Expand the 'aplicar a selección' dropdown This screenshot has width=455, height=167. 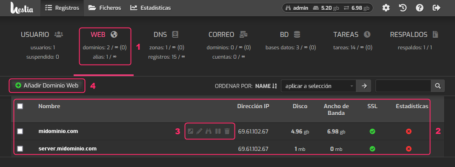(319, 86)
